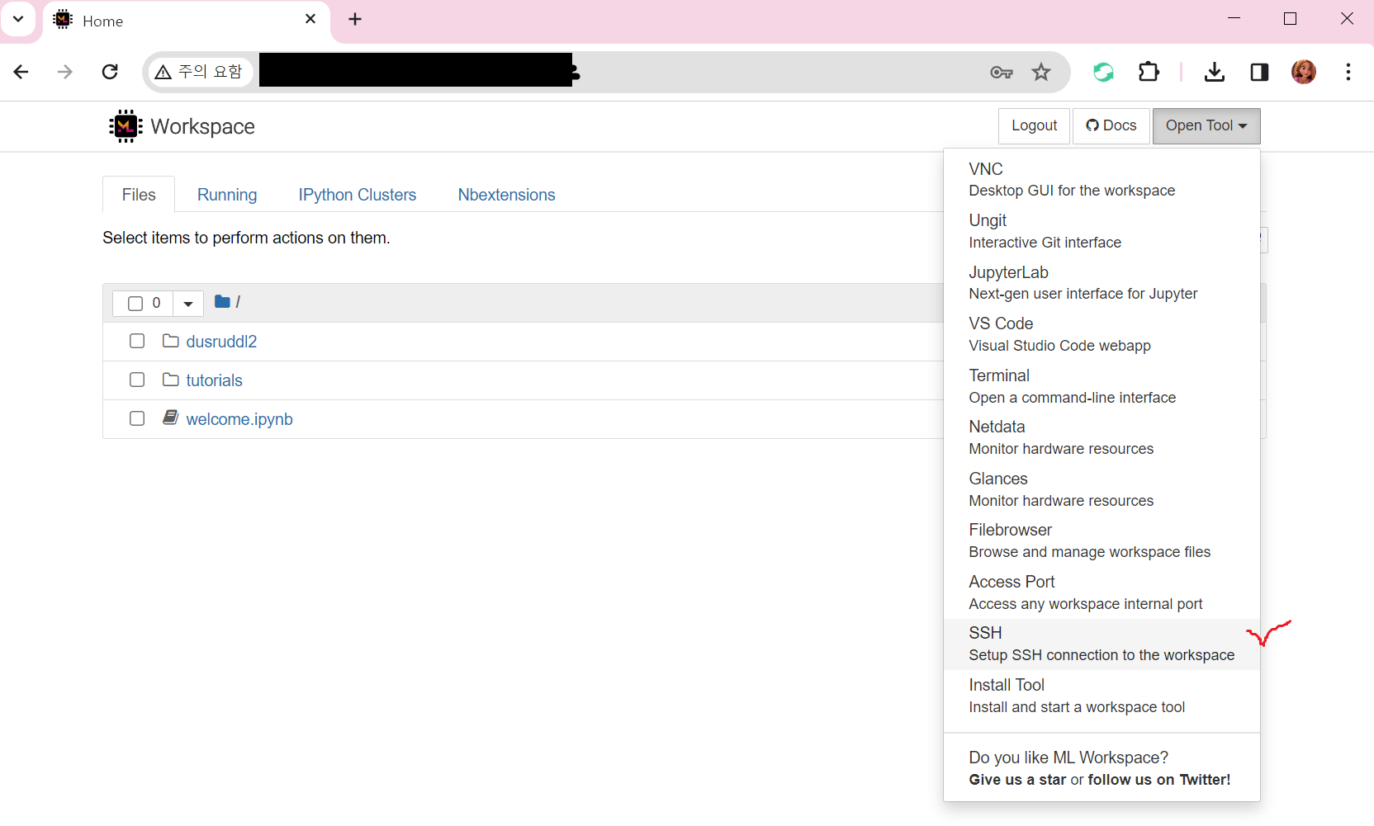Viewport: 1374px width, 826px height.
Task: Click the root folder icon in breadcrumb
Action: 222,302
